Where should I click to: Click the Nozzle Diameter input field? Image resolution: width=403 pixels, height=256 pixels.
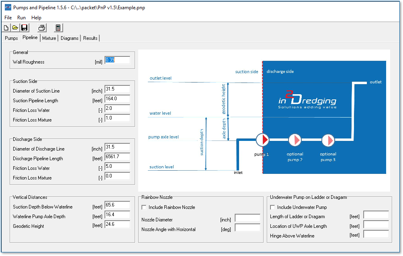pos(248,218)
